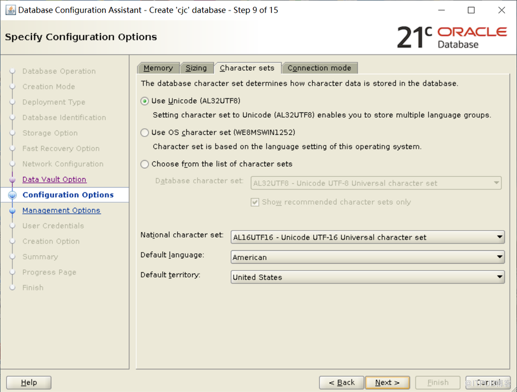The width and height of the screenshot is (517, 392).
Task: Click the Storage Option step label
Action: pyautogui.click(x=50, y=133)
